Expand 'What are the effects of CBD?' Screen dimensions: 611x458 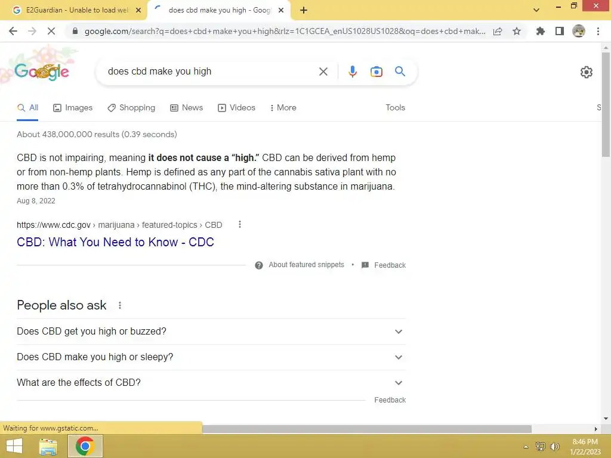coord(211,383)
